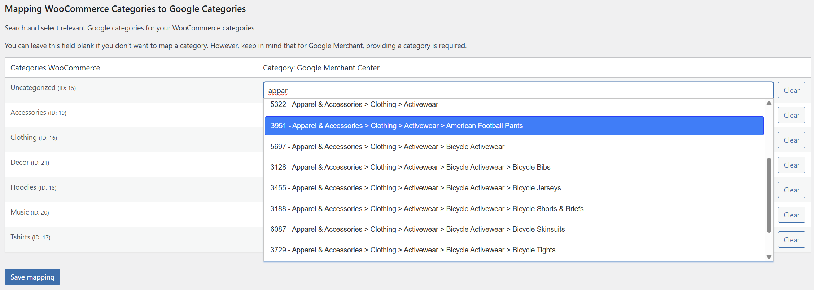This screenshot has width=814, height=290.
Task: Click the Save mapping button
Action: [32, 277]
